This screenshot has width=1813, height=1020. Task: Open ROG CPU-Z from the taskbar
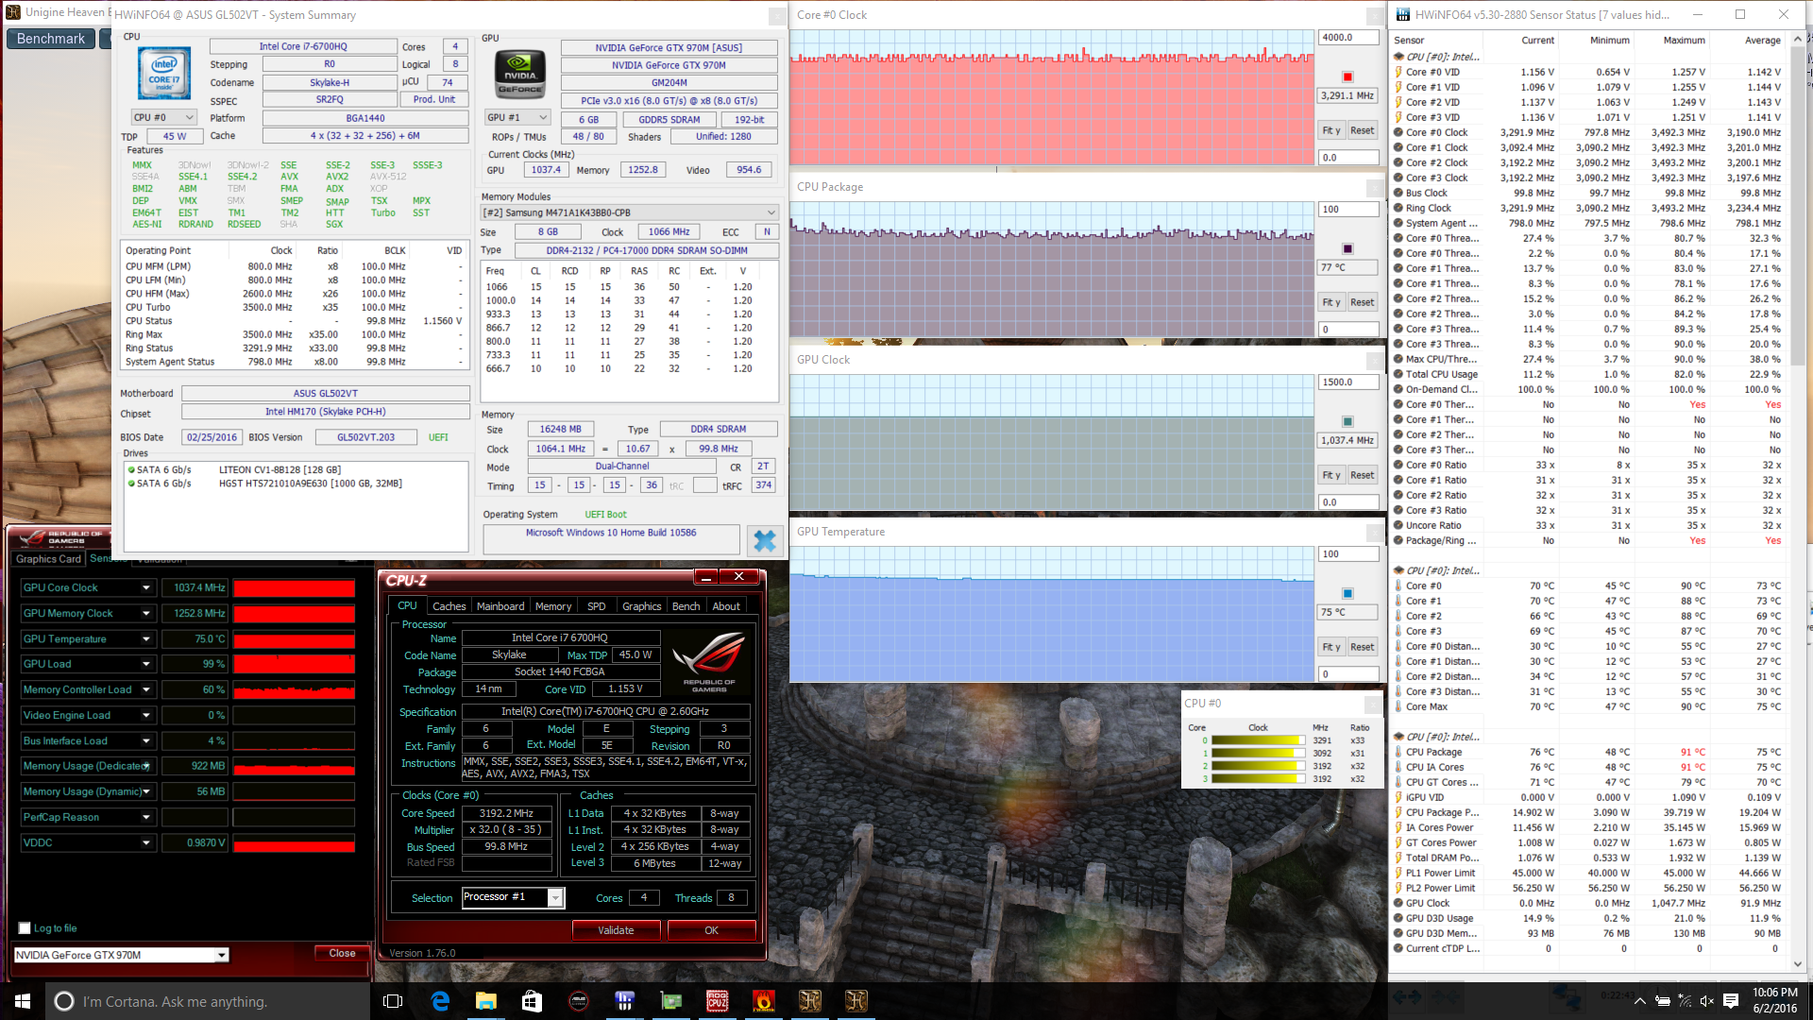point(718,1001)
